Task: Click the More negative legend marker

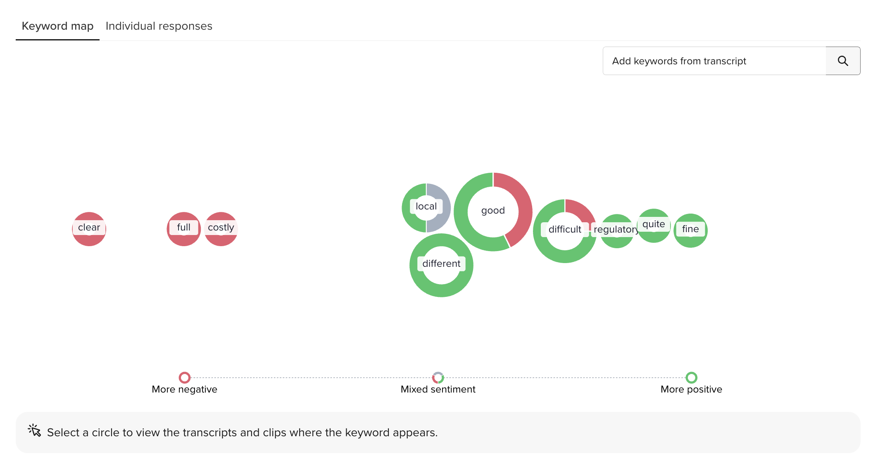Action: click(184, 377)
